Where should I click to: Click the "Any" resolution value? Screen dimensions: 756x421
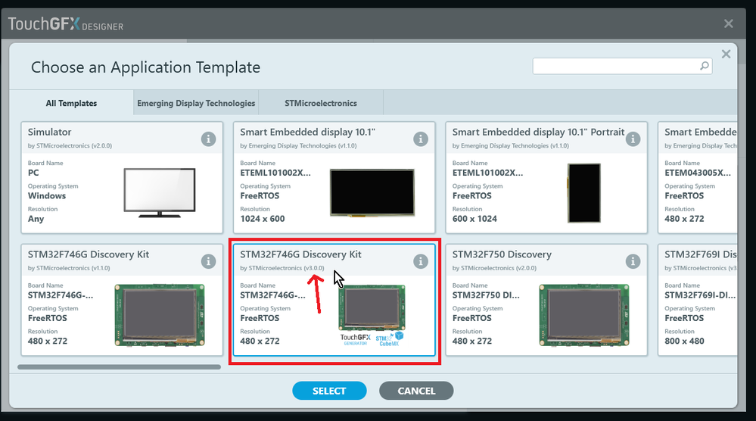36,219
